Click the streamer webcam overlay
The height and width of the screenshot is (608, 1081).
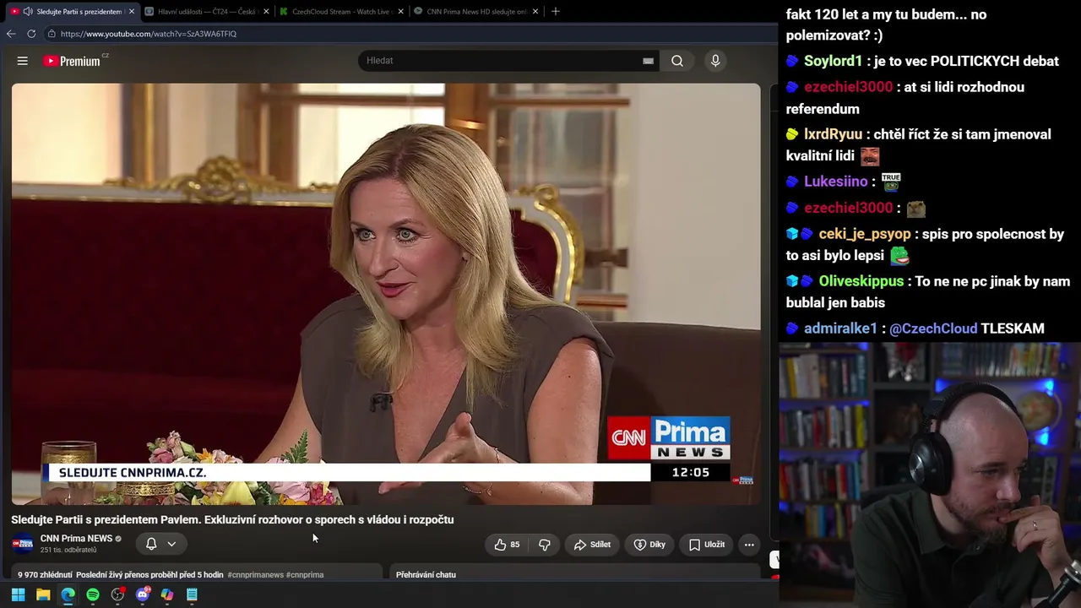coord(930,475)
